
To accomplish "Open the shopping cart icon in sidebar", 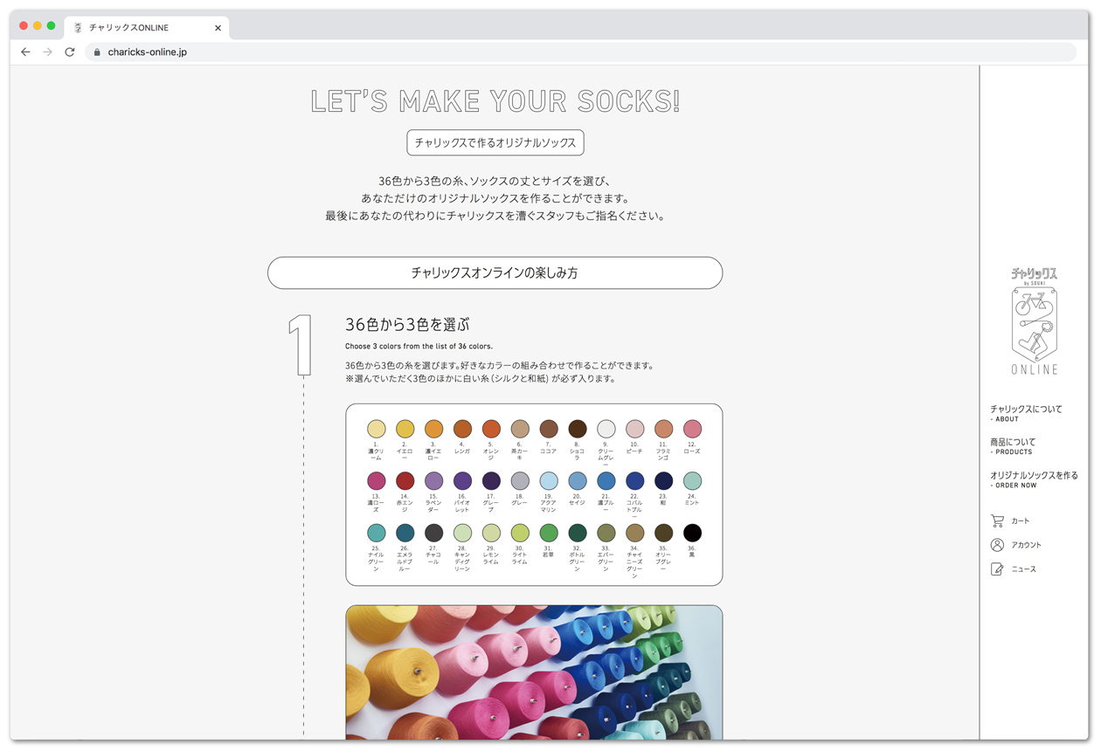I will click(x=997, y=521).
